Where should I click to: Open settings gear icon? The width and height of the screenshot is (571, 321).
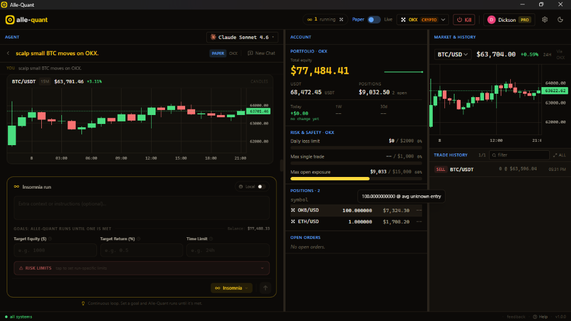tap(544, 20)
